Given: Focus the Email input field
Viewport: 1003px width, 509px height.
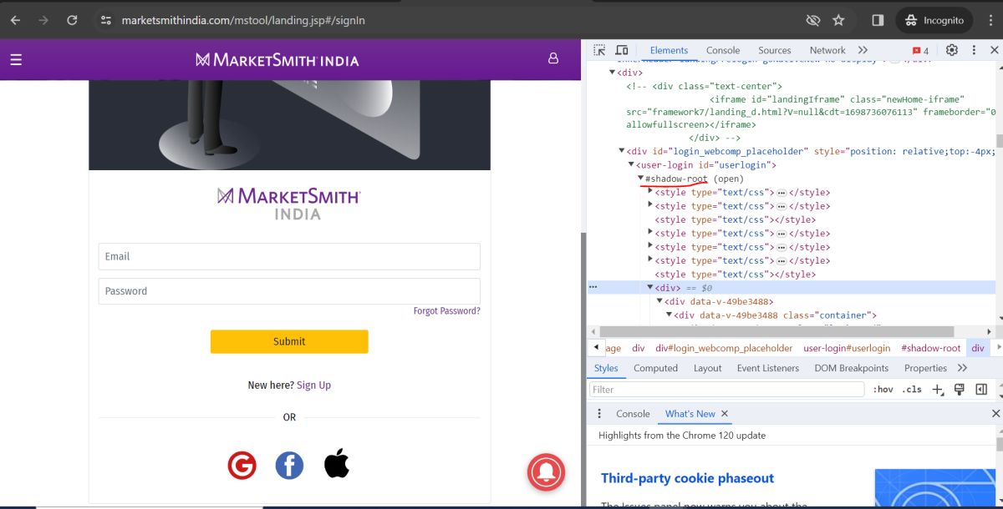Looking at the screenshot, I should tap(289, 256).
